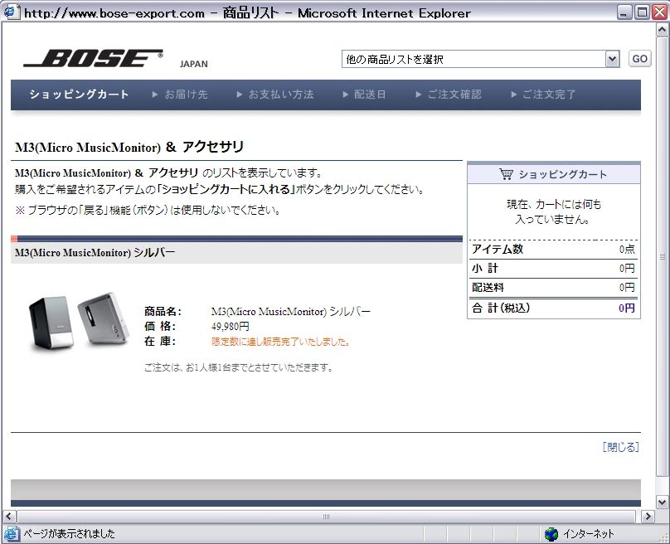
Task: Click the vertical scrollbar up arrow
Action: pyautogui.click(x=662, y=30)
